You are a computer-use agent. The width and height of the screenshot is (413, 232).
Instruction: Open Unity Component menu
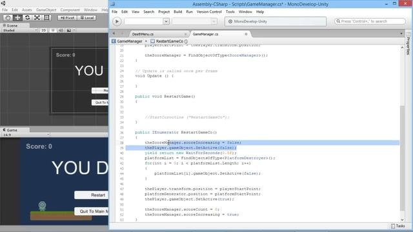coord(70,10)
